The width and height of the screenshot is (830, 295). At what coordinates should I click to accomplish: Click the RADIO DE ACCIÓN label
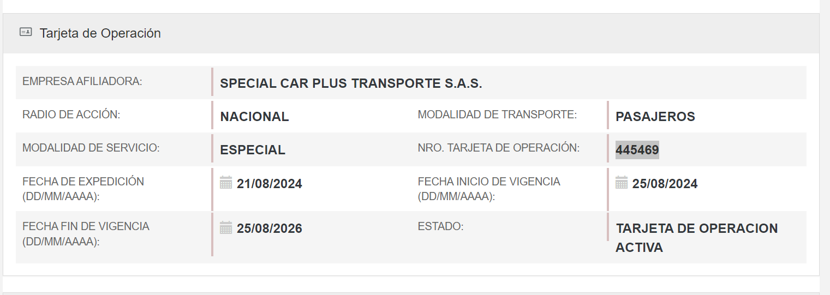click(x=71, y=115)
